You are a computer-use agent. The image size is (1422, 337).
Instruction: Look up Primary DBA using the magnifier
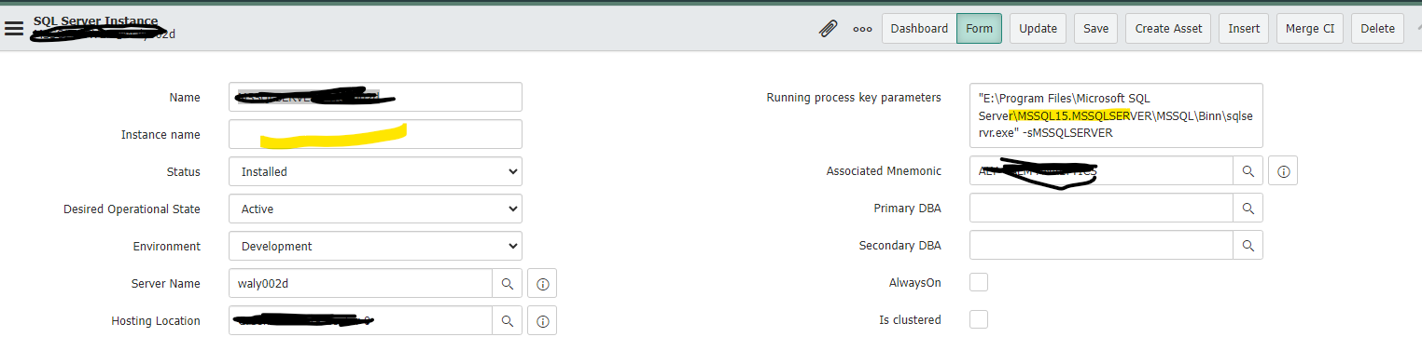coord(1248,209)
